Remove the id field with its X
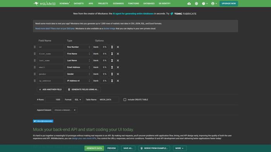 pyautogui.click(x=118, y=47)
